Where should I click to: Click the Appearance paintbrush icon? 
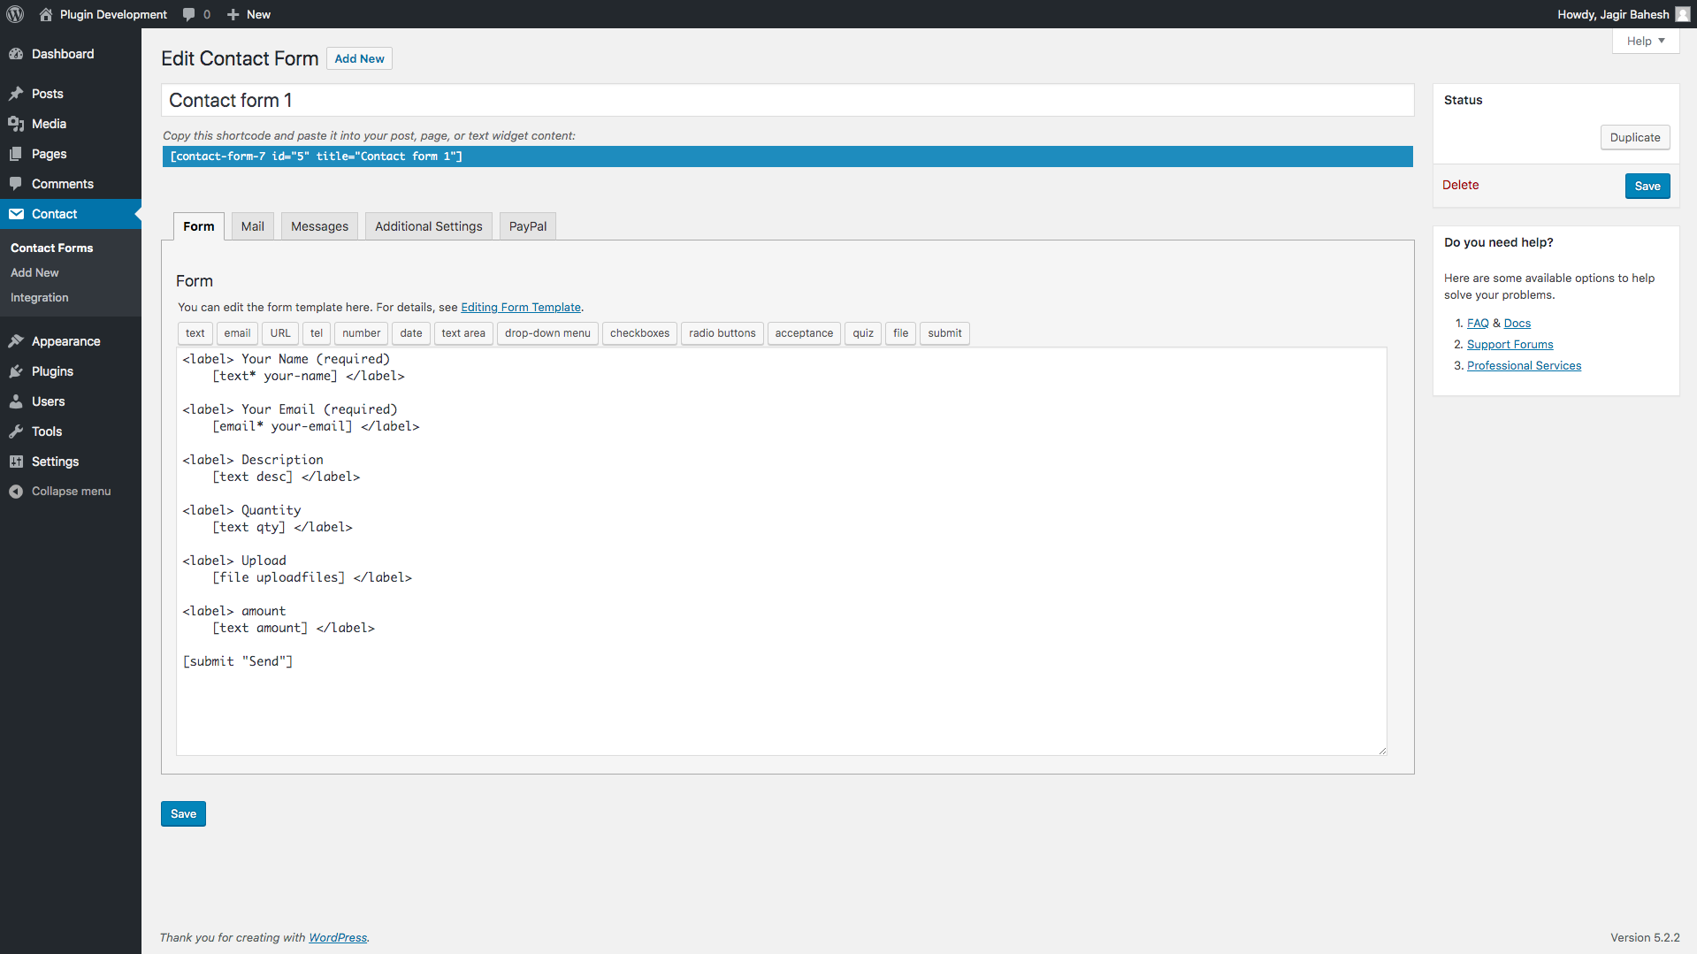16,341
